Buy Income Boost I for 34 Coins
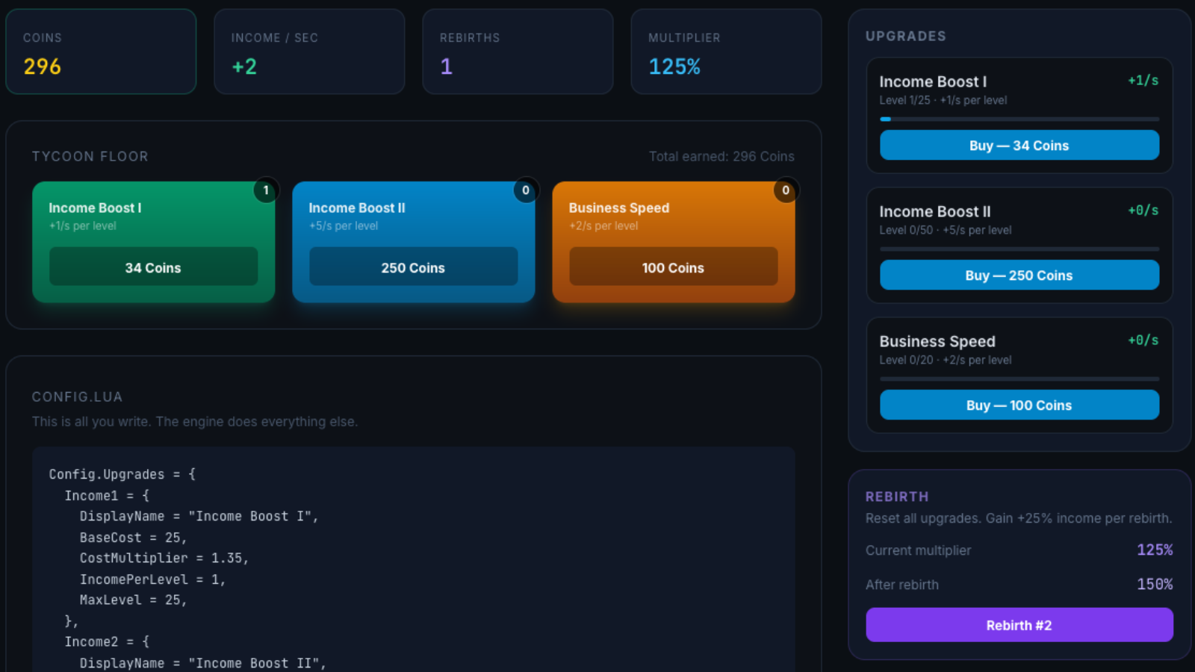Image resolution: width=1195 pixels, height=672 pixels. [x=1019, y=145]
